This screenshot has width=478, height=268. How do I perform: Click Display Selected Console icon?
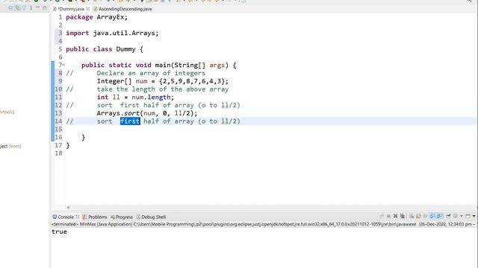(456, 216)
